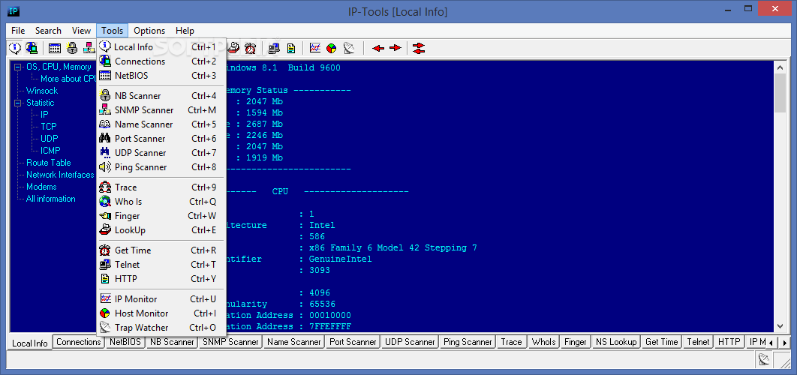Collapse the OS, CPU, Memory tree node
Image resolution: width=797 pixels, height=375 pixels.
click(17, 67)
